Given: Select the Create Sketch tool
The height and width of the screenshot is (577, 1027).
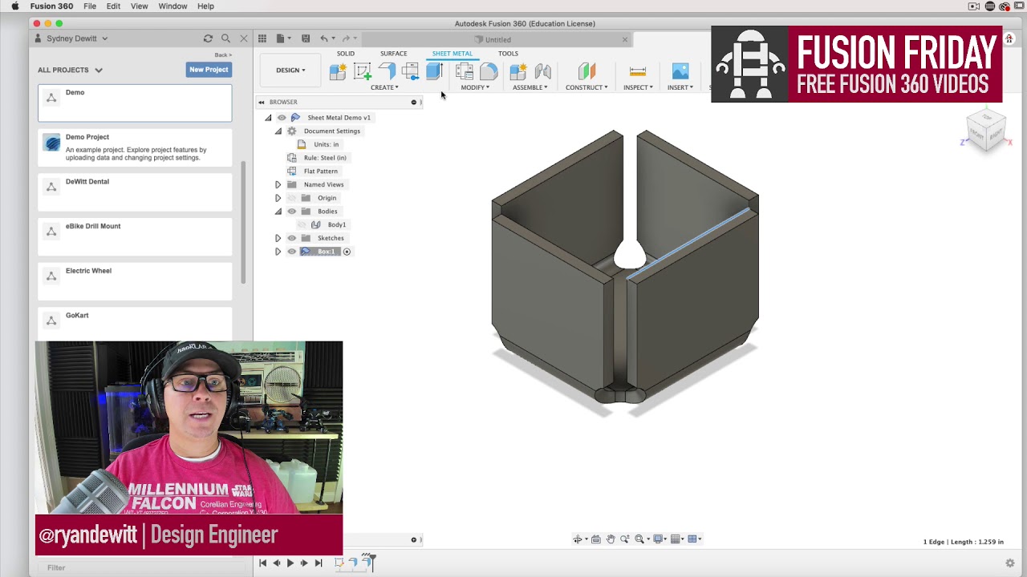Looking at the screenshot, I should tap(362, 72).
